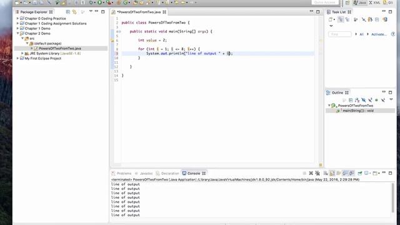
Task: Open the Declaration tab
Action: click(x=167, y=173)
